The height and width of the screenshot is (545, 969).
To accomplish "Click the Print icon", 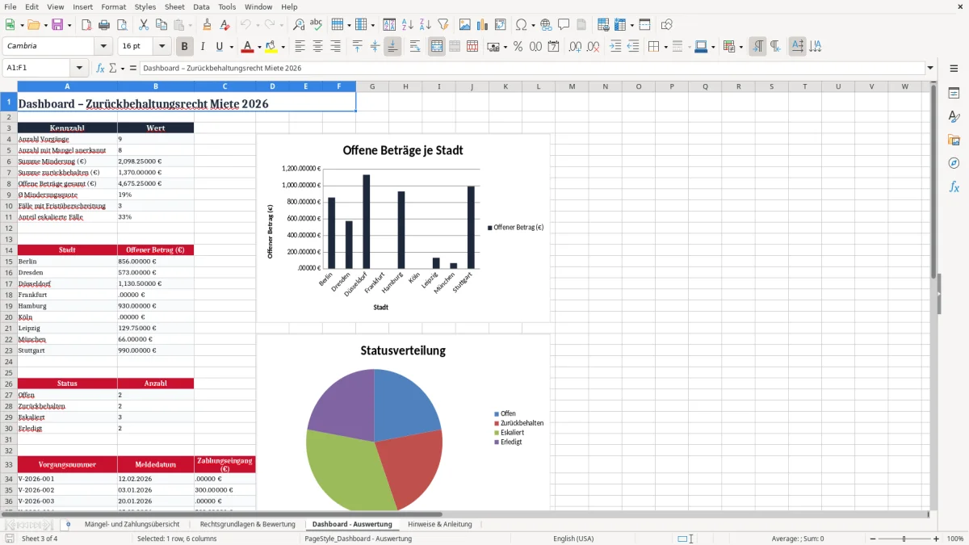I will tap(103, 25).
